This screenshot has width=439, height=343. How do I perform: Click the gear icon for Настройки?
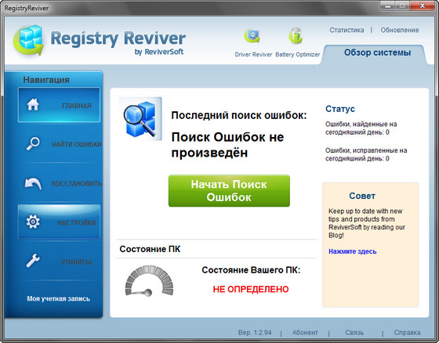33,222
